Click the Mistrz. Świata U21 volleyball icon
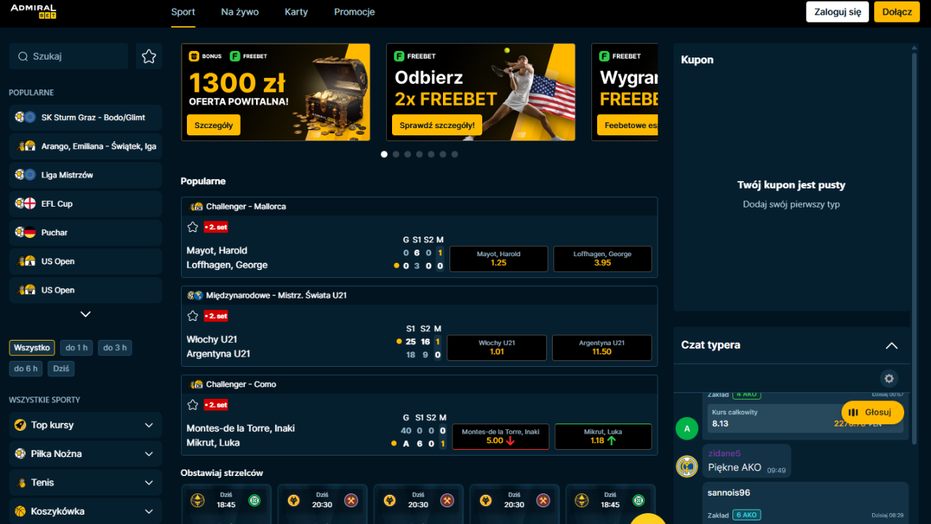 [195, 295]
